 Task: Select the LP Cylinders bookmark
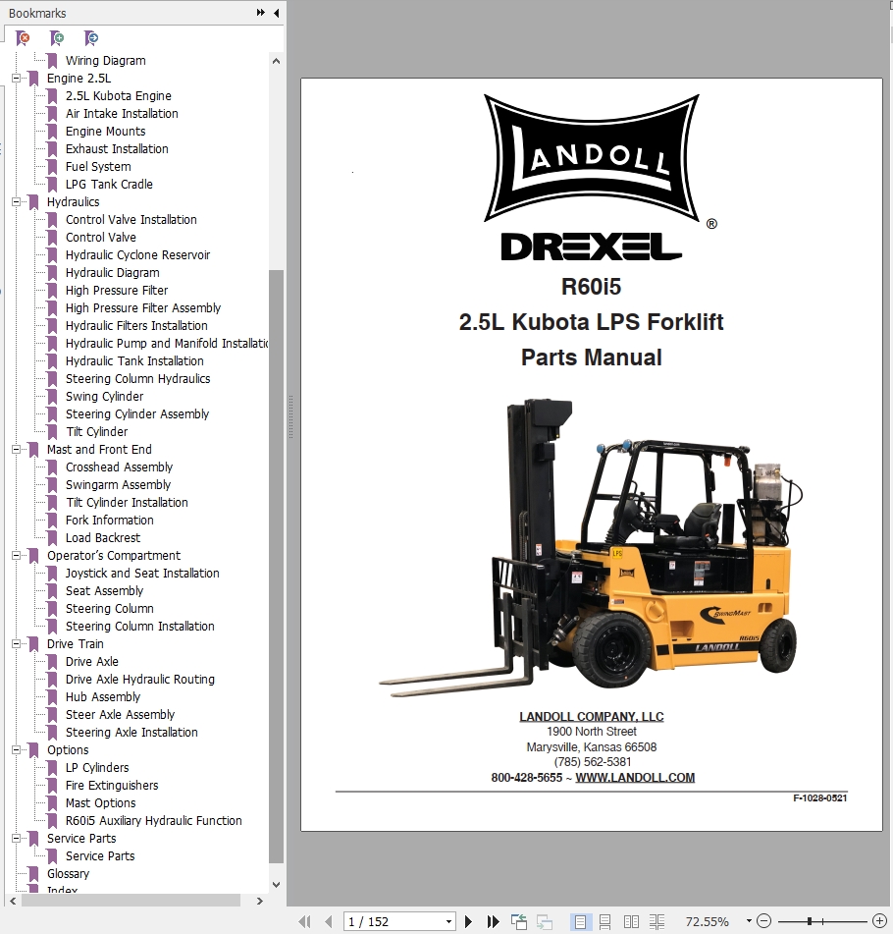(x=97, y=768)
